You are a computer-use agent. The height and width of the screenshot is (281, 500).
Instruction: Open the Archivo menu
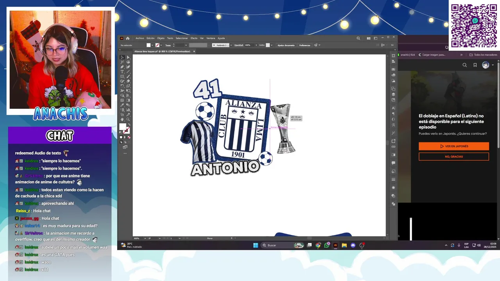click(140, 38)
